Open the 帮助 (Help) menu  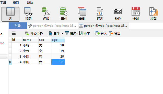[x=30, y=3]
